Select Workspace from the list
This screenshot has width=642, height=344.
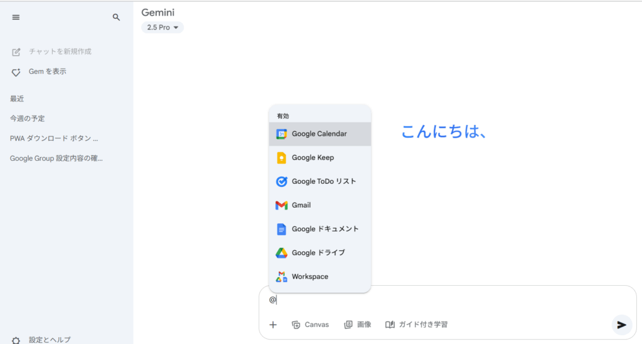[320, 276]
